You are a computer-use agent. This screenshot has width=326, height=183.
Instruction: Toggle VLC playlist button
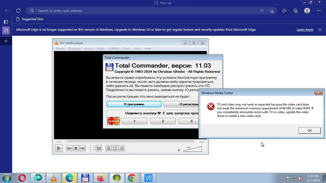pos(108,148)
